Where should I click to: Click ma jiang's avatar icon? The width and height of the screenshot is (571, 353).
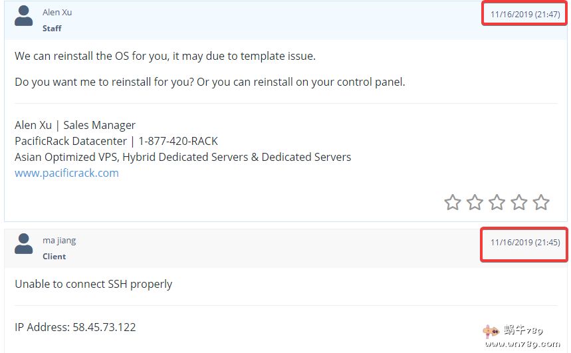click(x=24, y=244)
